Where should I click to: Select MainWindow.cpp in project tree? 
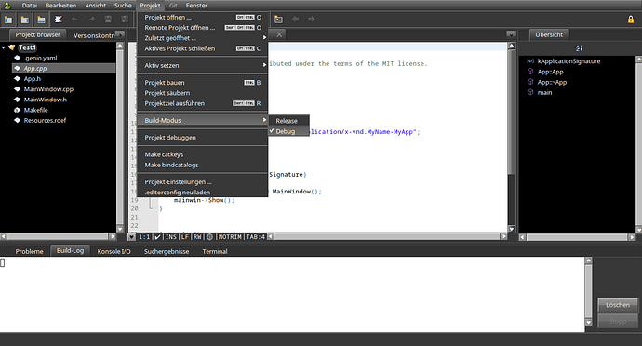(48, 89)
